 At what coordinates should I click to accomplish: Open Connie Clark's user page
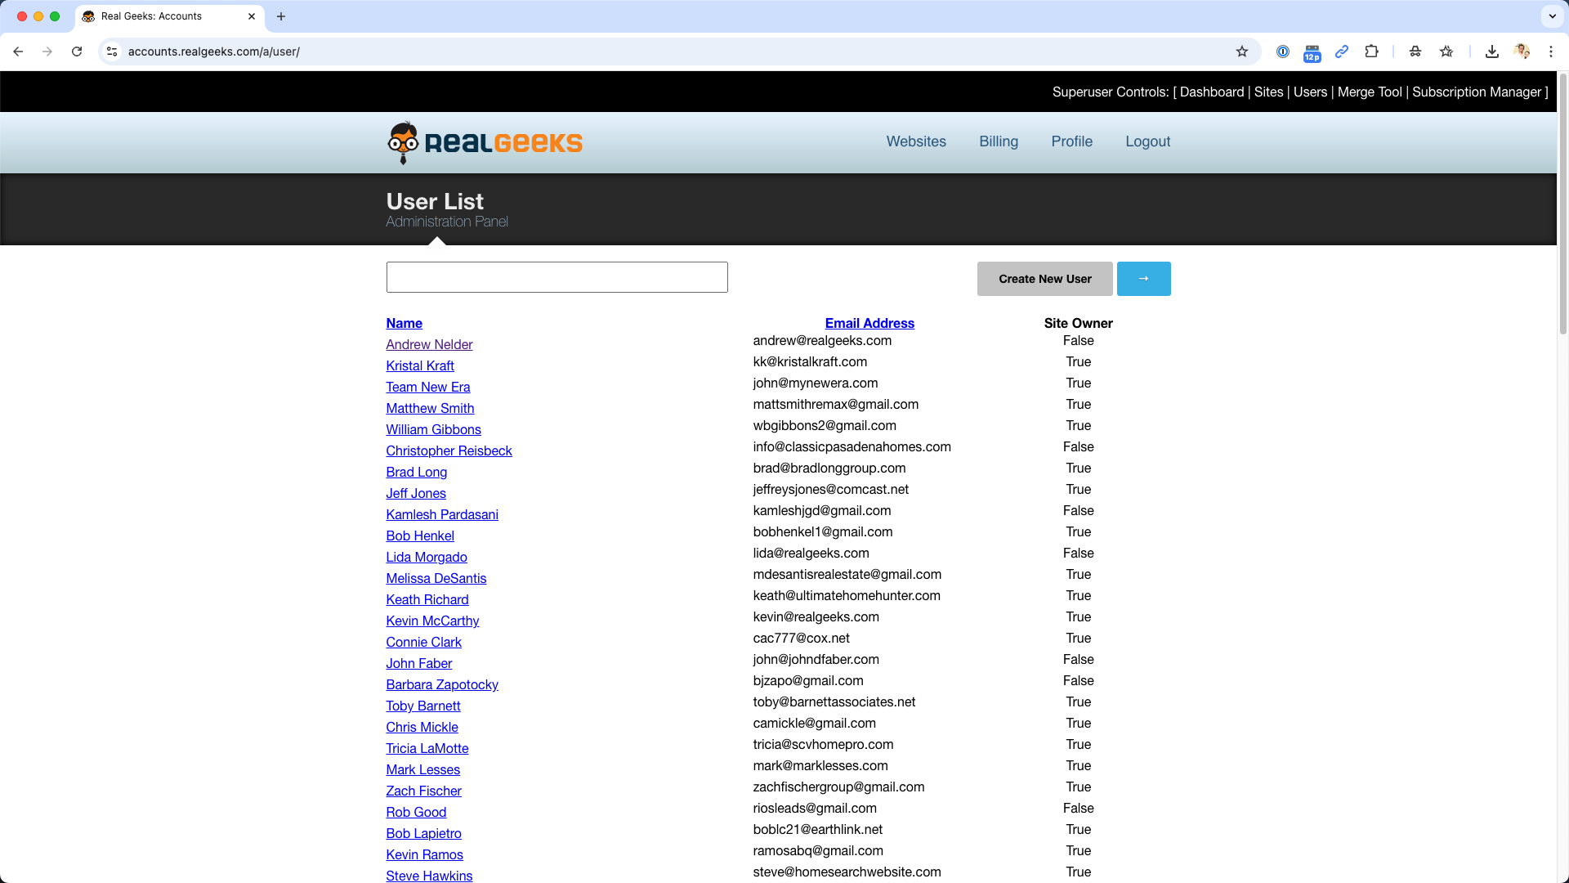[423, 643]
